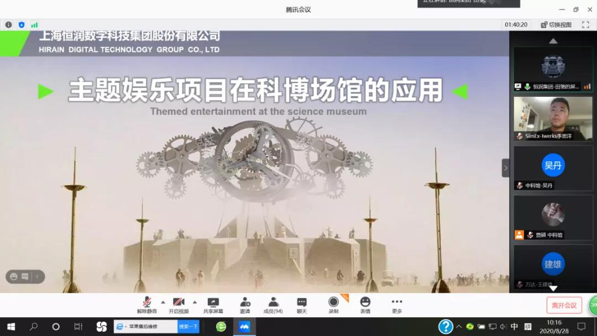Select SimEx-Iwerks participant video thumbnail
Viewport: 597px width, 336px height.
click(553, 119)
